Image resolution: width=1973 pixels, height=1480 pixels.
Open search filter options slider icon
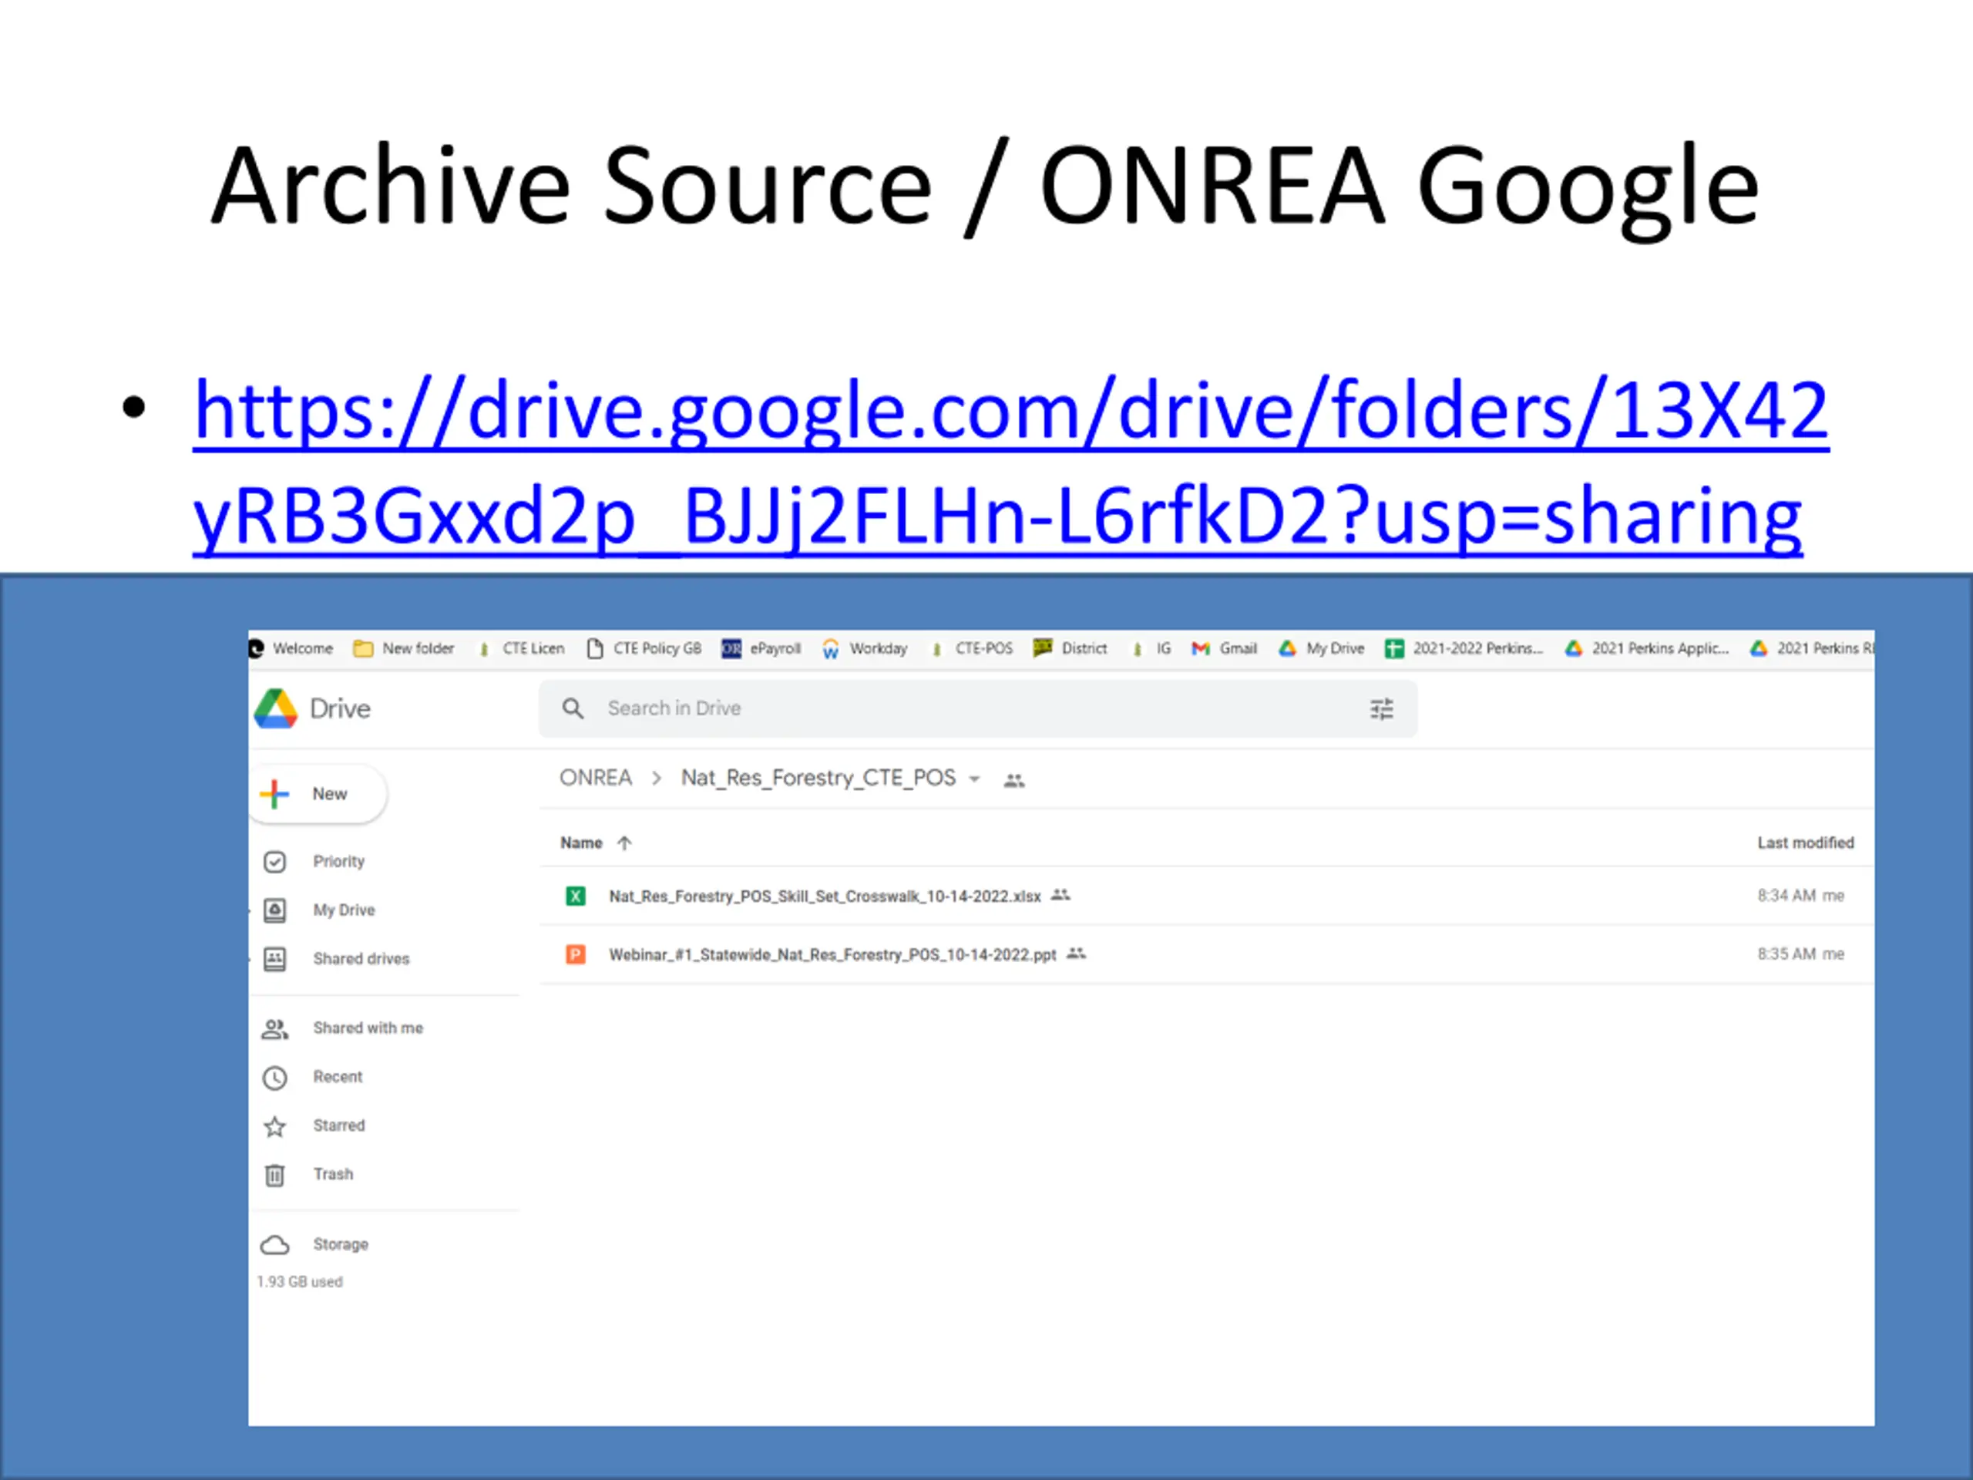coord(1381,709)
